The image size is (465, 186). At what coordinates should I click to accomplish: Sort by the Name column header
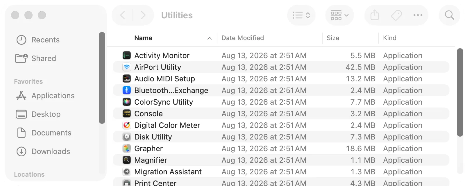click(143, 38)
